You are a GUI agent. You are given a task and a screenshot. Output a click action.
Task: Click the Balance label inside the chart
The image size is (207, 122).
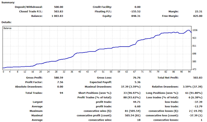tap(8, 28)
